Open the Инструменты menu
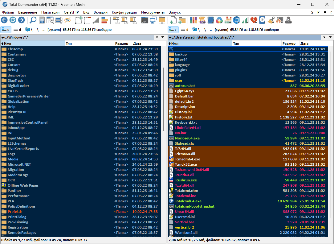The image size is (334, 244). coord(153,12)
